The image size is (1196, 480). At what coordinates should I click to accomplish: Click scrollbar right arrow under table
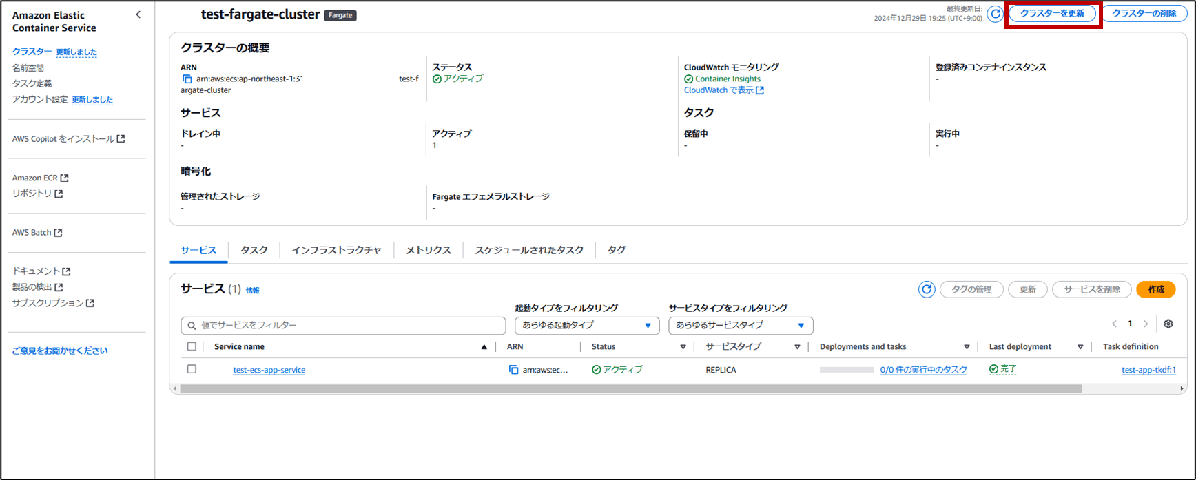[x=1182, y=388]
